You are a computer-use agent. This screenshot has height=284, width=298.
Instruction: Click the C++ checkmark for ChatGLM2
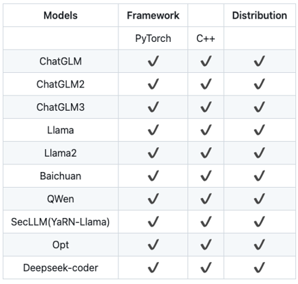(206, 84)
